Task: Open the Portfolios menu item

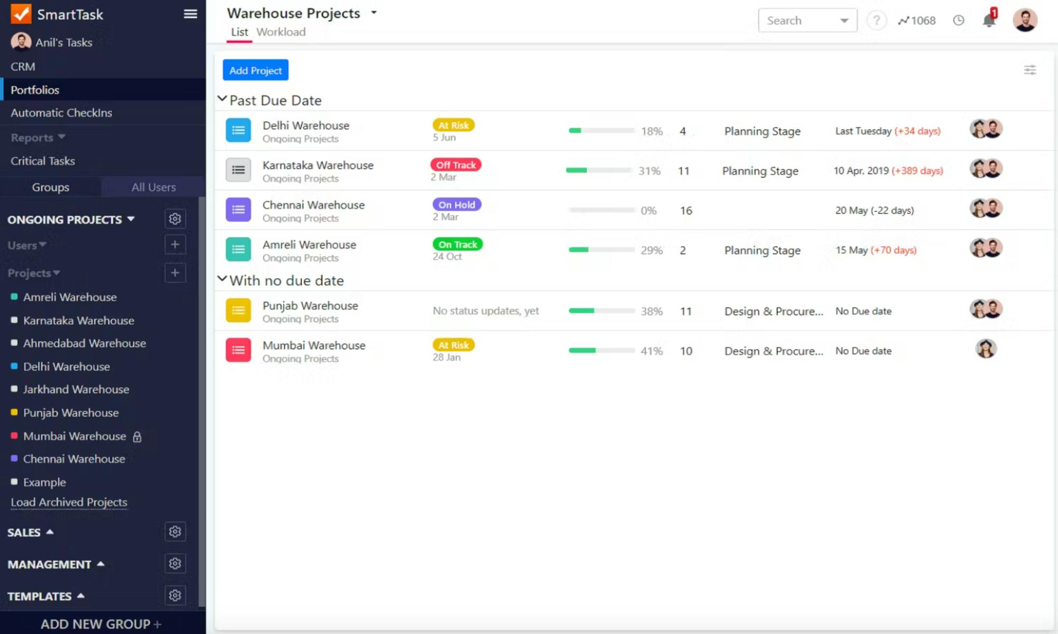Action: coord(35,89)
